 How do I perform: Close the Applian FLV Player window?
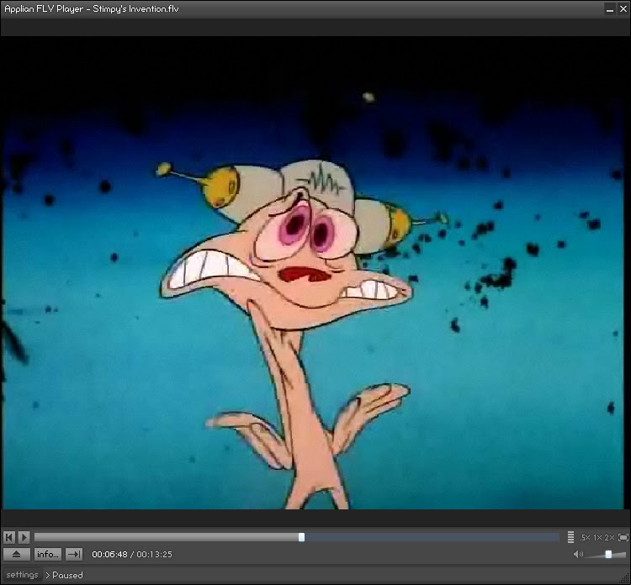point(623,9)
